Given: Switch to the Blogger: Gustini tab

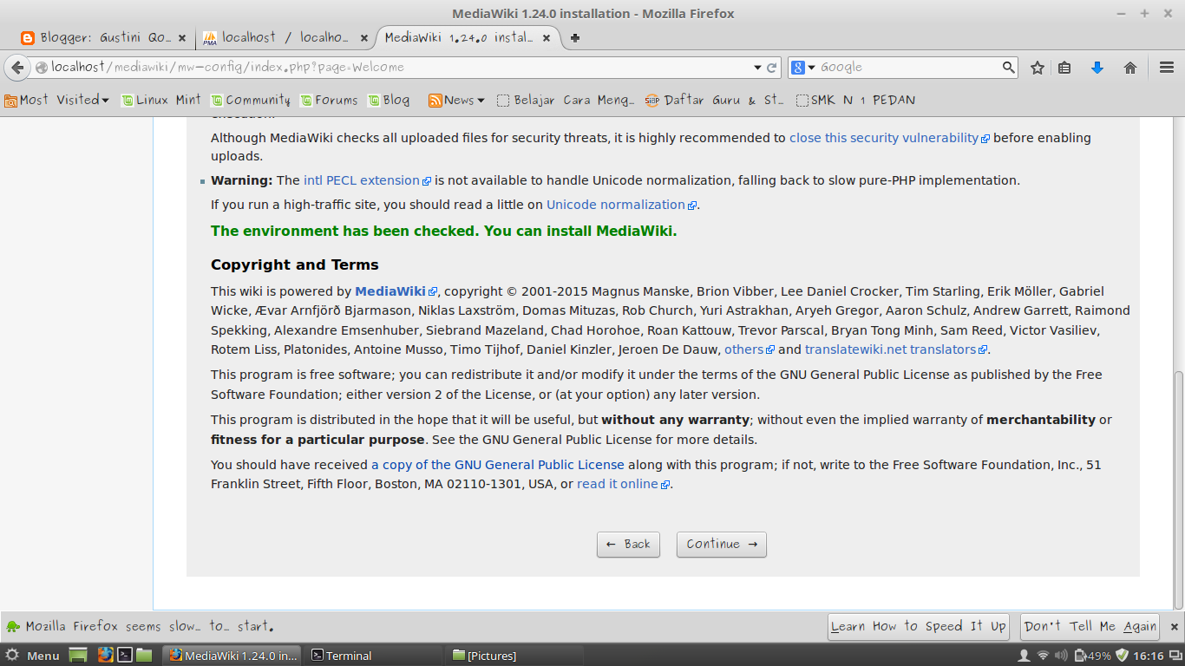Looking at the screenshot, I should tap(102, 38).
